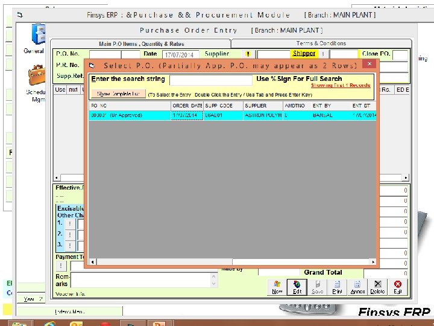Click the Select P.O. dialog title icon
Image resolution: width=434 pixels, height=326 pixels.
coord(92,66)
